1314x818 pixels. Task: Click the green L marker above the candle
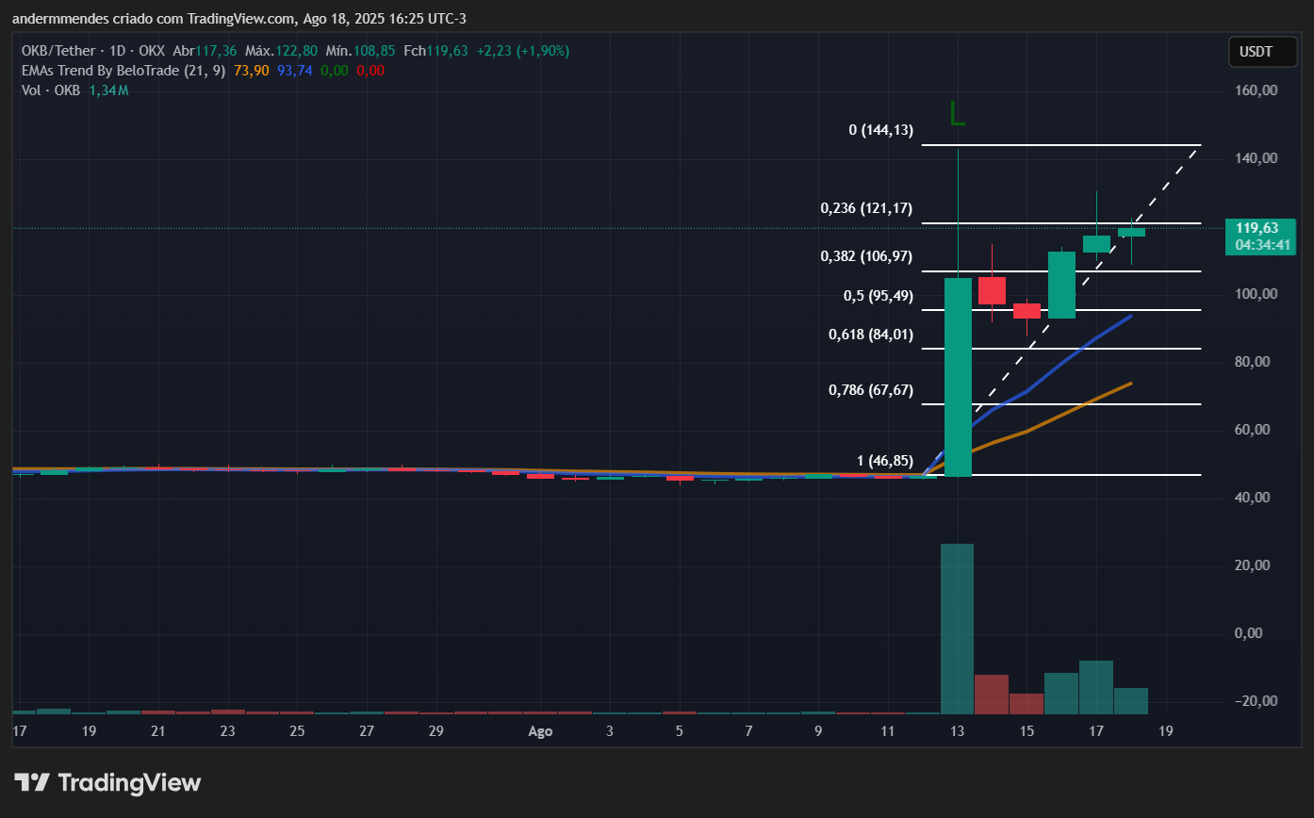[x=958, y=114]
